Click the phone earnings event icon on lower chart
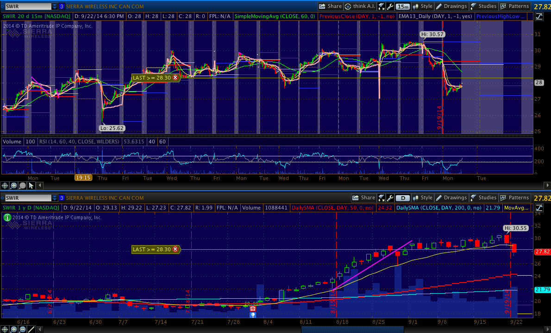The height and width of the screenshot is (333, 551). tap(253, 308)
